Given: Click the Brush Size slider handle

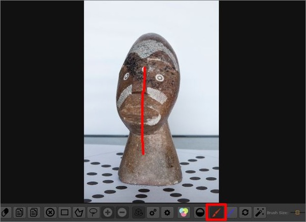Looking at the screenshot, I should pos(297,212).
